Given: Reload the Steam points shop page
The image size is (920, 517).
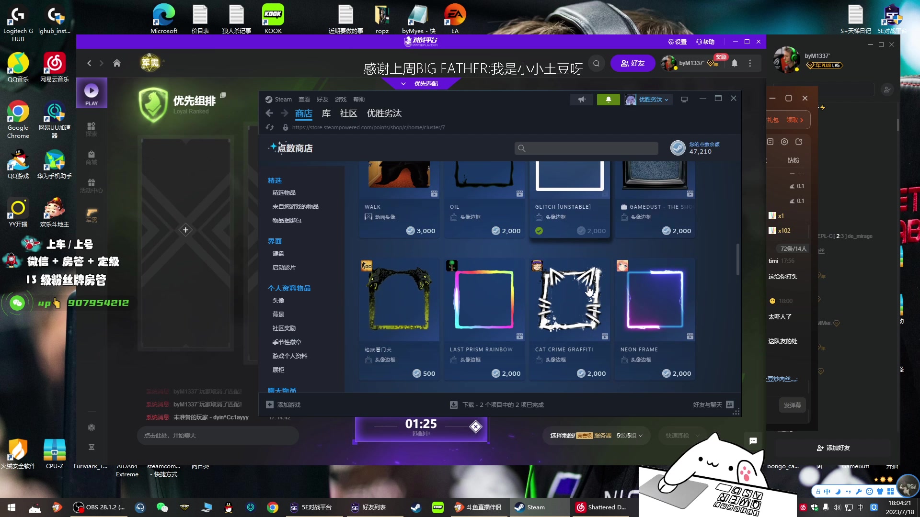Looking at the screenshot, I should click(x=270, y=127).
